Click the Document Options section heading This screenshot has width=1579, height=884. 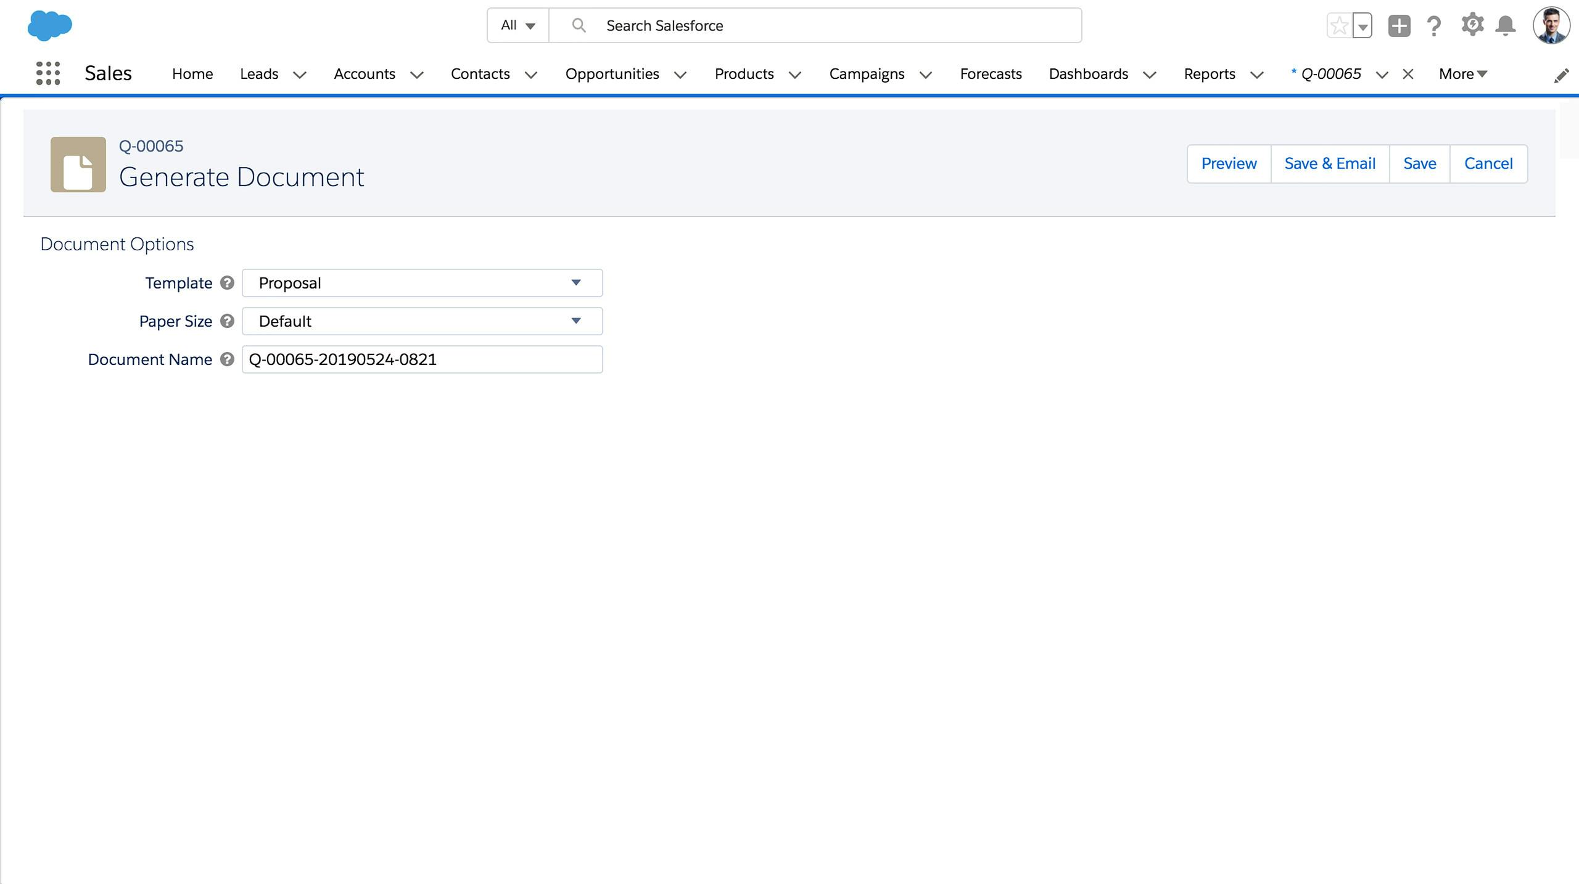pyautogui.click(x=117, y=244)
